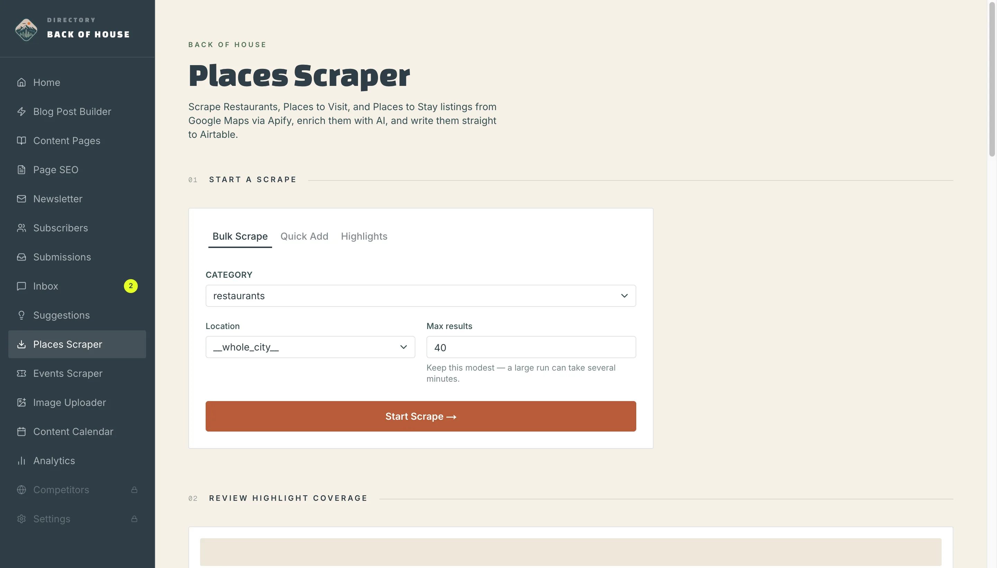This screenshot has width=997, height=568.
Task: Click the Location dropdown chevron arrow
Action: point(404,347)
